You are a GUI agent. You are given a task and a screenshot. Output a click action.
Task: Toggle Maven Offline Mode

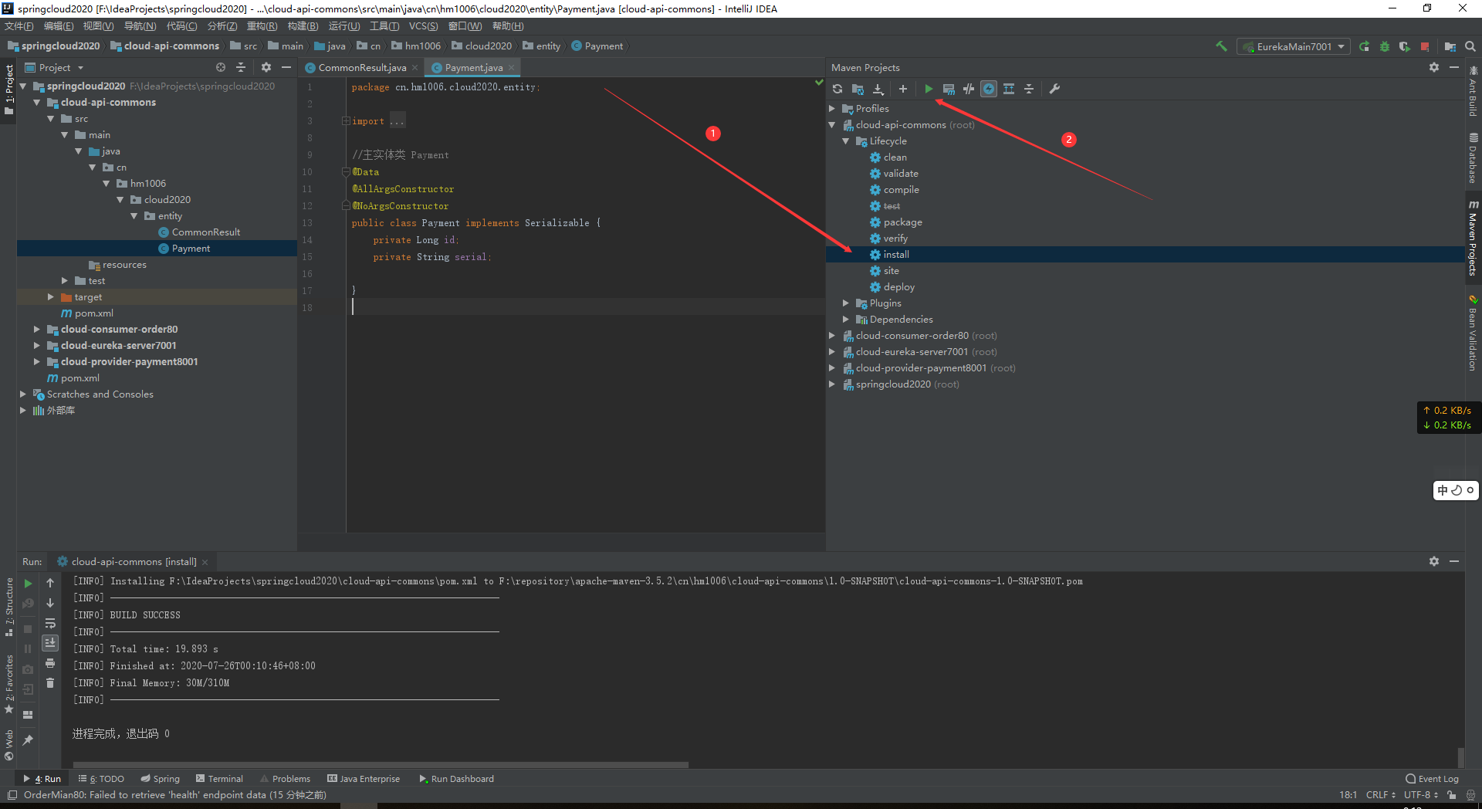click(969, 89)
